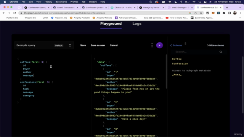The height and width of the screenshot is (137, 244).
Task: Click the Google icon in the address bar
Action: (190, 13)
